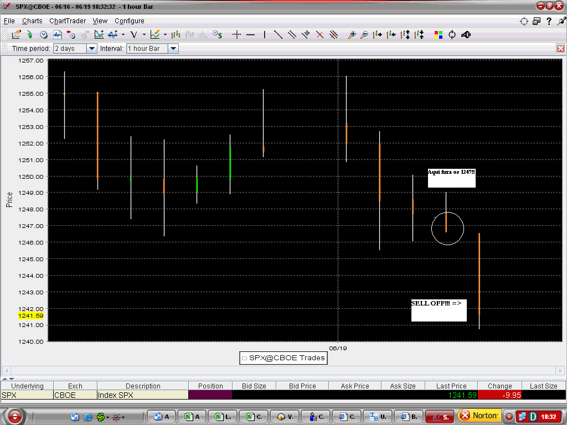Refresh the chart data
567x425 pixels.
point(451,34)
